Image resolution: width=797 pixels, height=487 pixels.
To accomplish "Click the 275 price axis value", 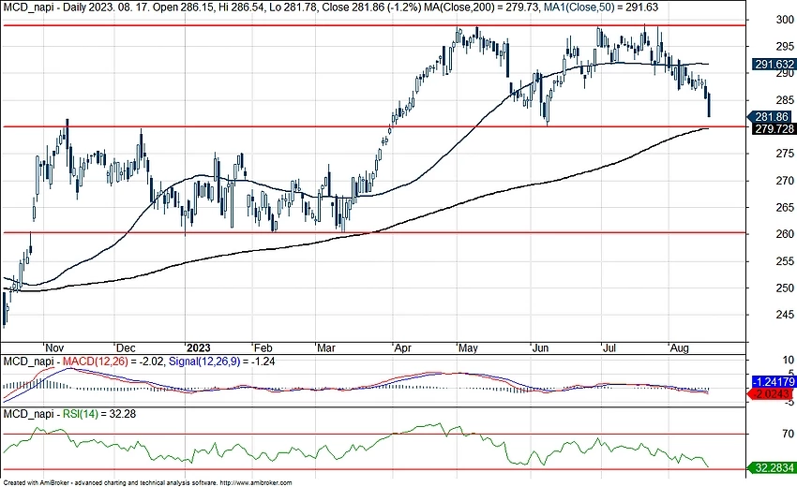I will [785, 154].
